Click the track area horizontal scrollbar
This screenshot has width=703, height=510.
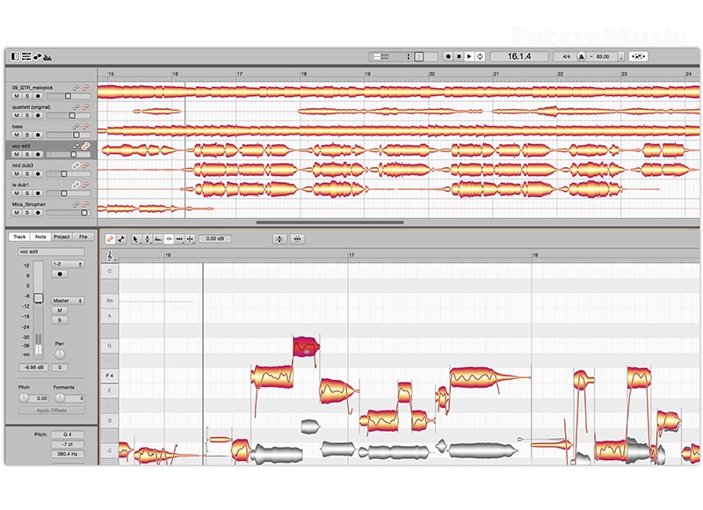pyautogui.click(x=330, y=222)
